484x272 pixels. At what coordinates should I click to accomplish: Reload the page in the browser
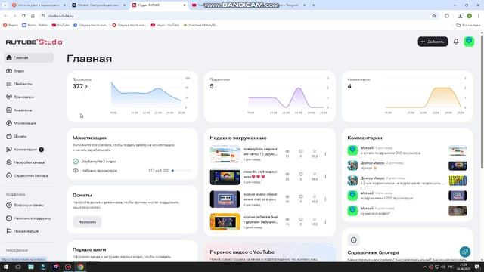23,16
